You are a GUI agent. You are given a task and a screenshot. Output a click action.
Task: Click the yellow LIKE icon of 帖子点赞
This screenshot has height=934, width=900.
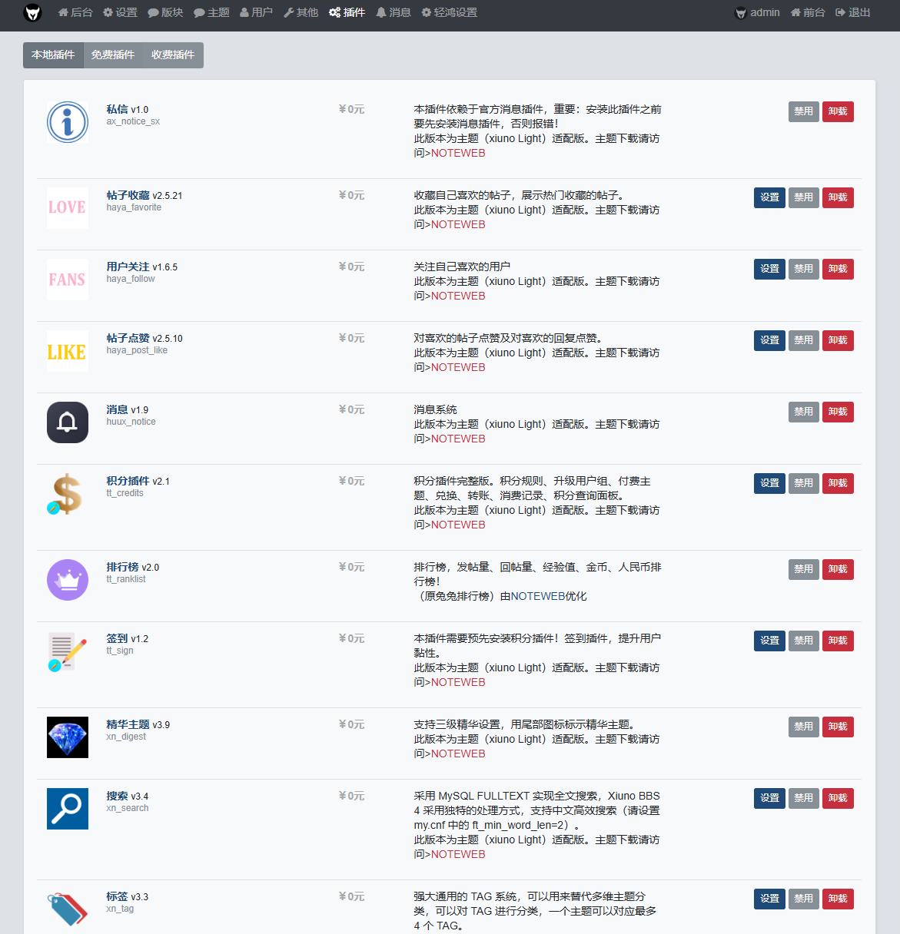pyautogui.click(x=68, y=351)
